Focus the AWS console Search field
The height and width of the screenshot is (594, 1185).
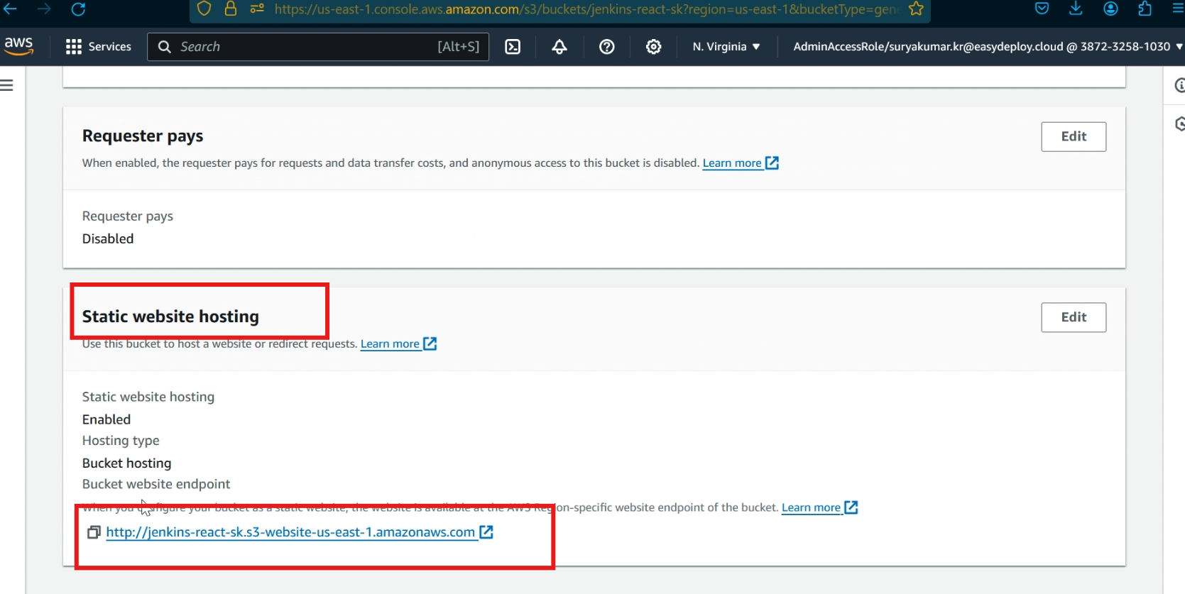(318, 47)
